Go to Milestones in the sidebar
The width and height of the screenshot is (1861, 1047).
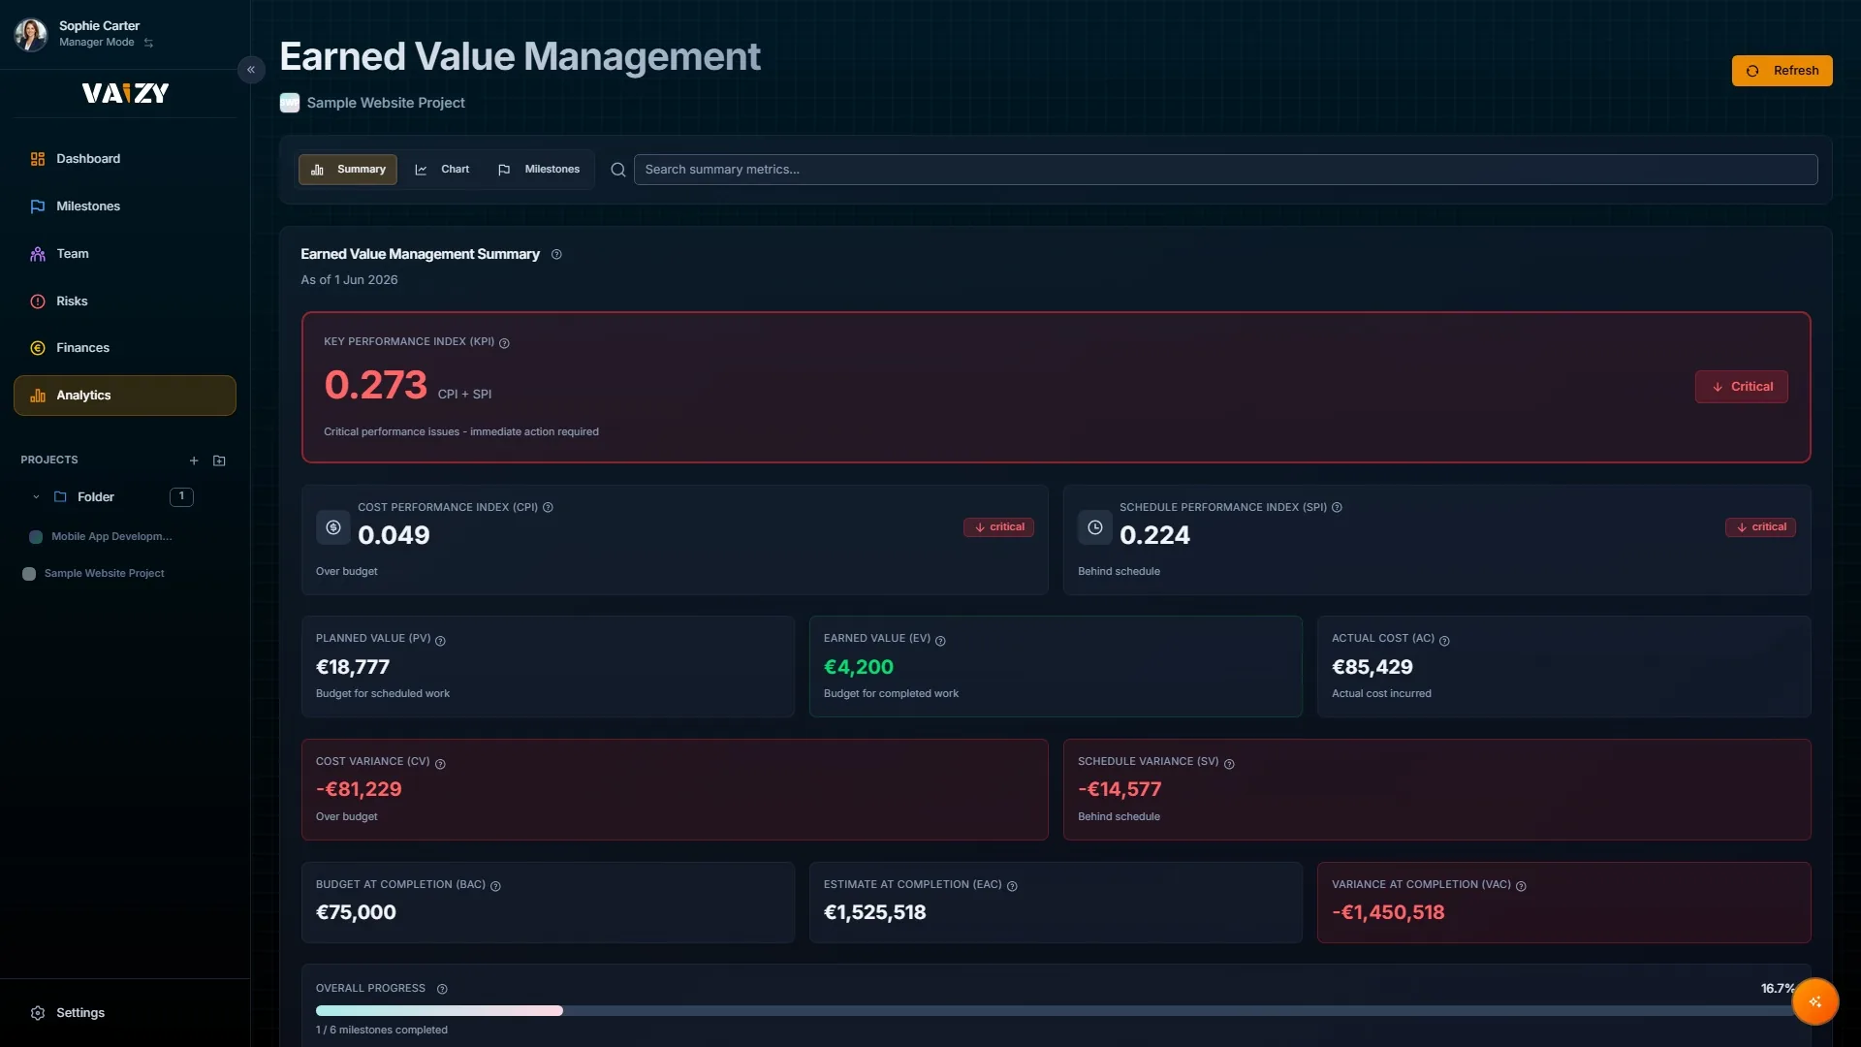pyautogui.click(x=125, y=206)
